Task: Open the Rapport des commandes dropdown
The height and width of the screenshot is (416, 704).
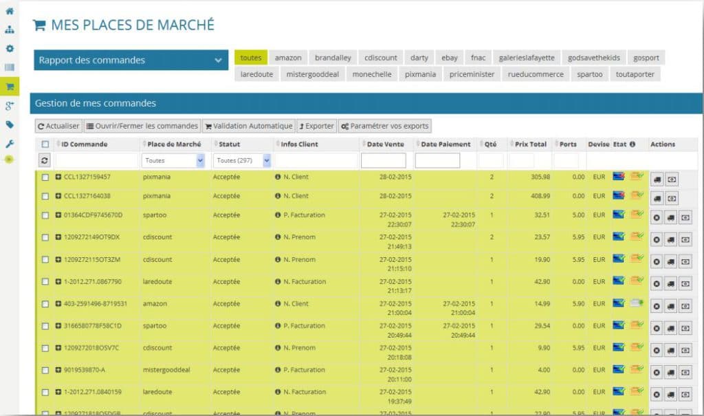Action: click(131, 60)
